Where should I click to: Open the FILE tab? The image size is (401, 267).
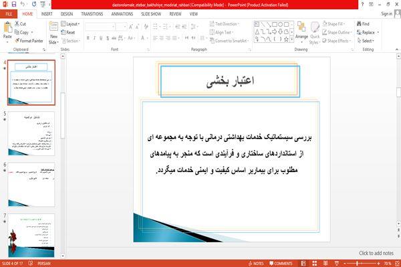pos(9,14)
